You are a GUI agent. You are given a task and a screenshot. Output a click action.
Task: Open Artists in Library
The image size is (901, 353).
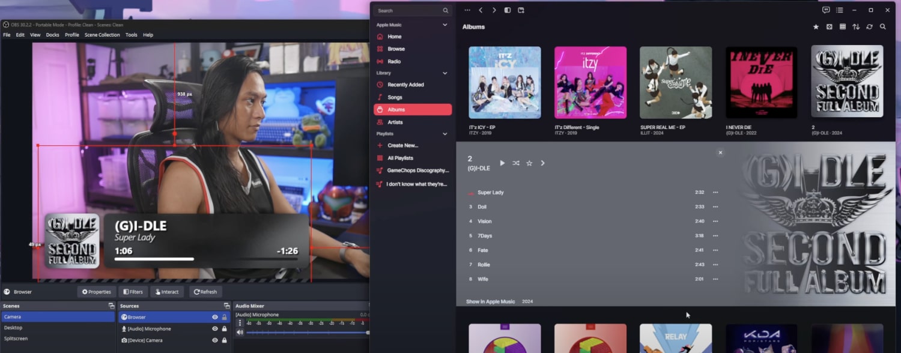pyautogui.click(x=412, y=122)
